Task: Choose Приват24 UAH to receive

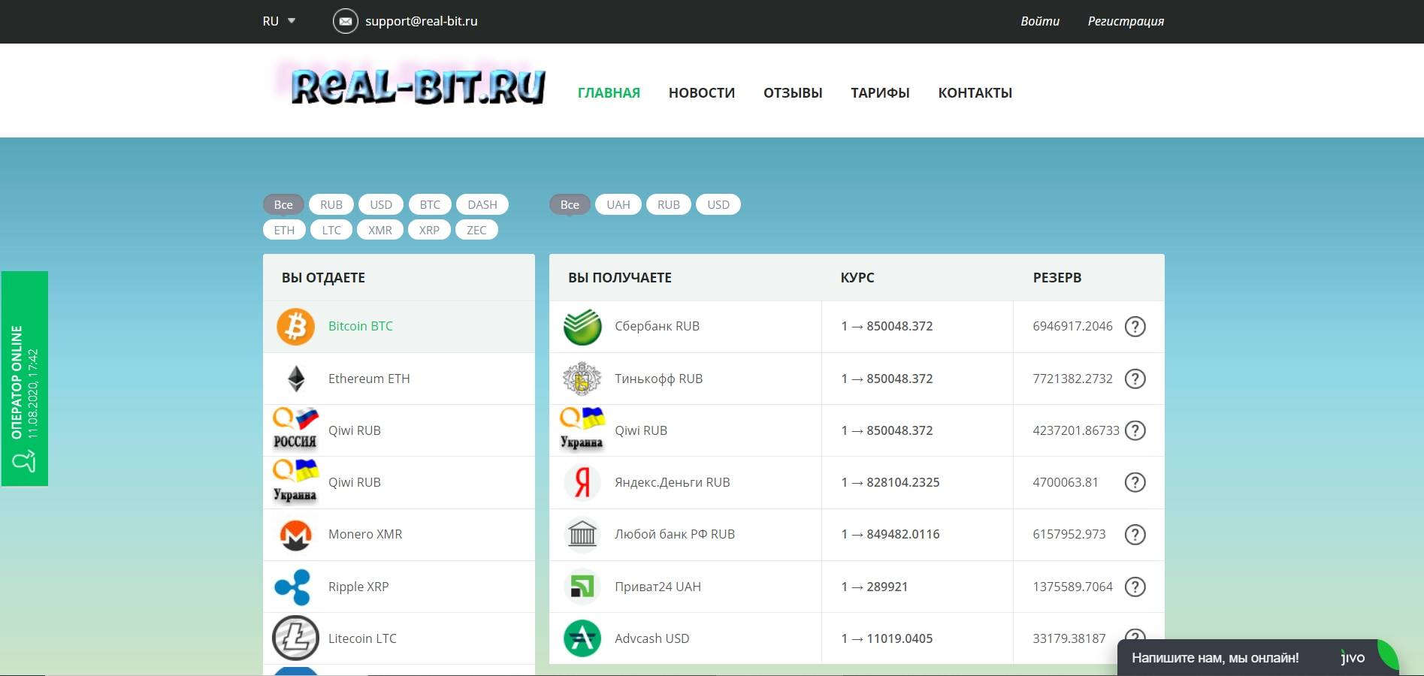Action: coord(857,587)
